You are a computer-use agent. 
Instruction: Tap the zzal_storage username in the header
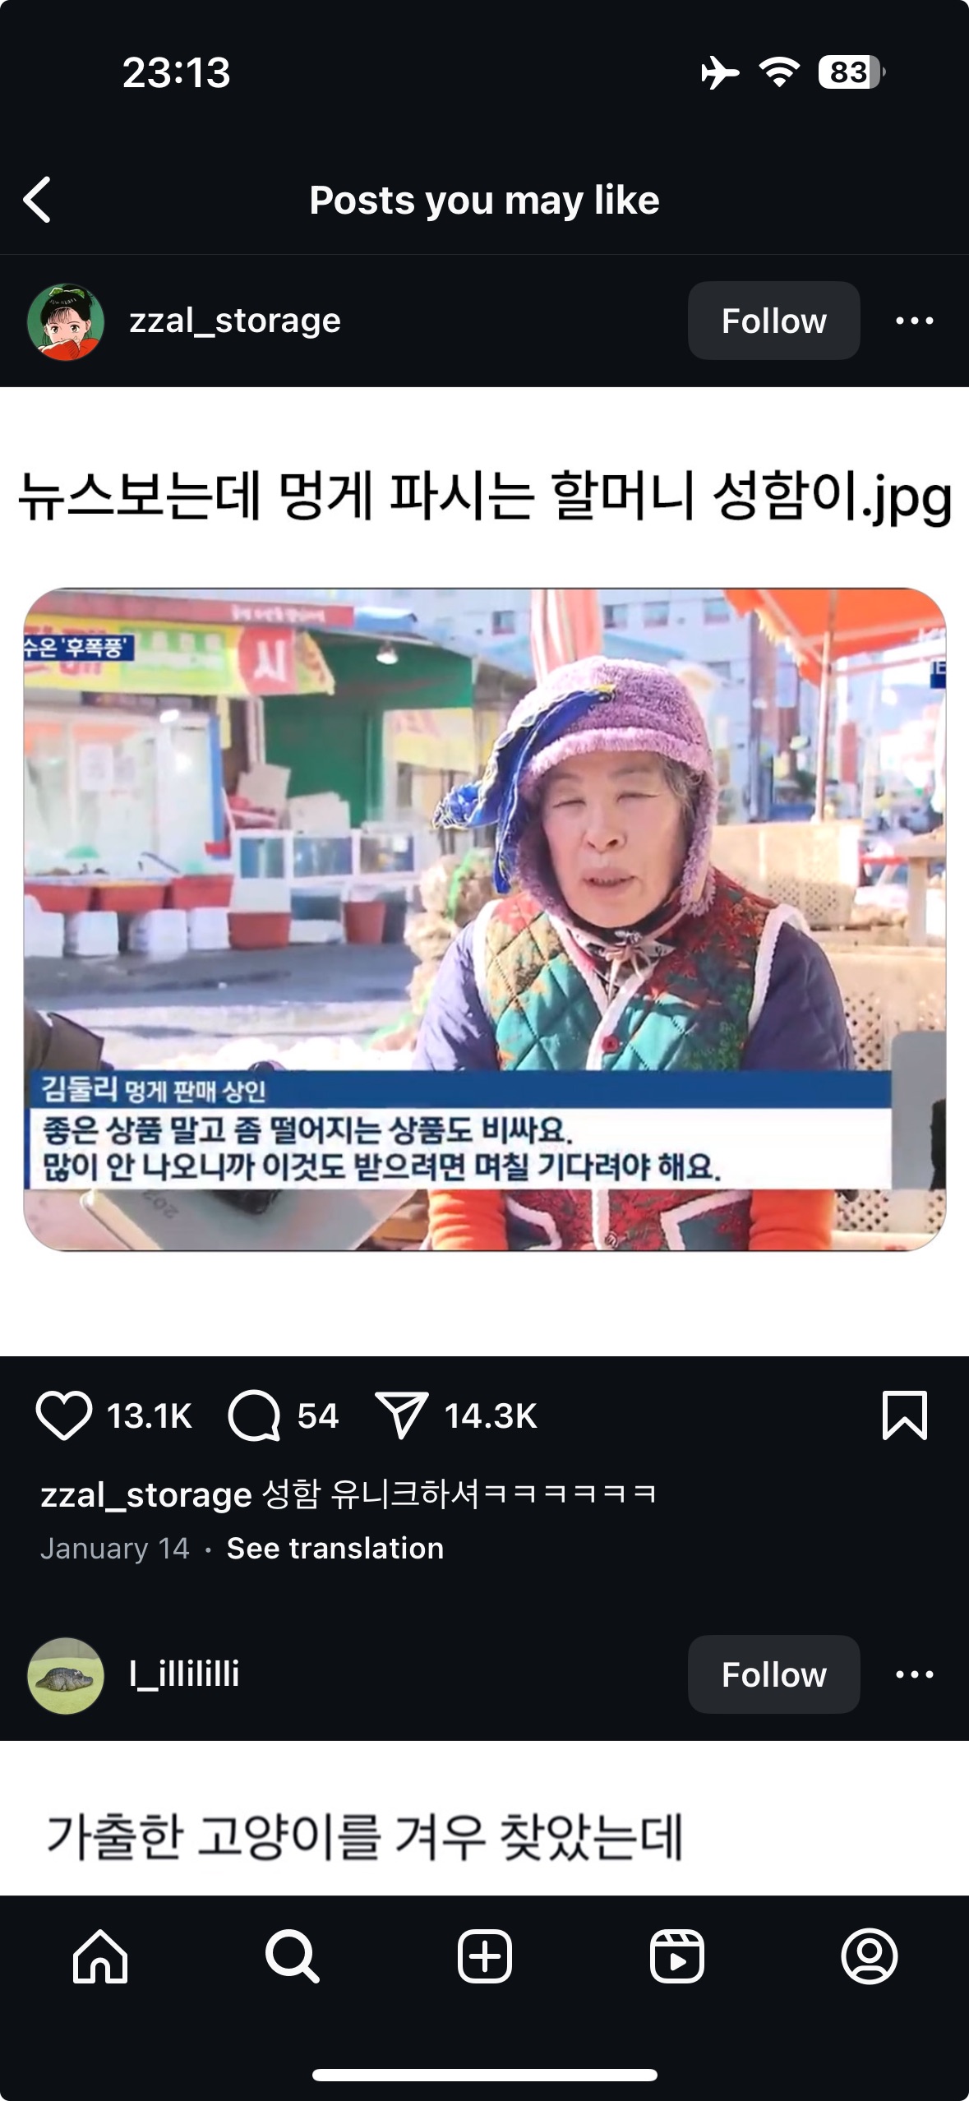tap(235, 321)
